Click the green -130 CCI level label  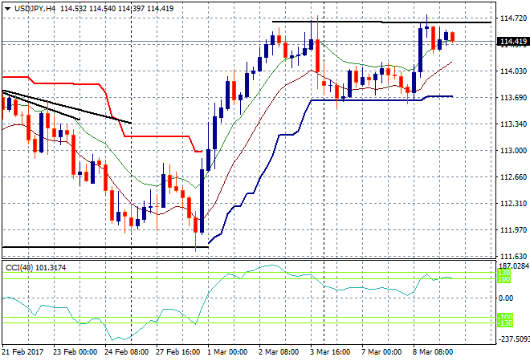pyautogui.click(x=505, y=323)
